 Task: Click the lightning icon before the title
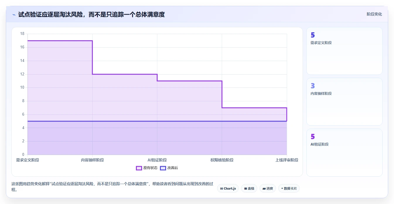point(14,14)
